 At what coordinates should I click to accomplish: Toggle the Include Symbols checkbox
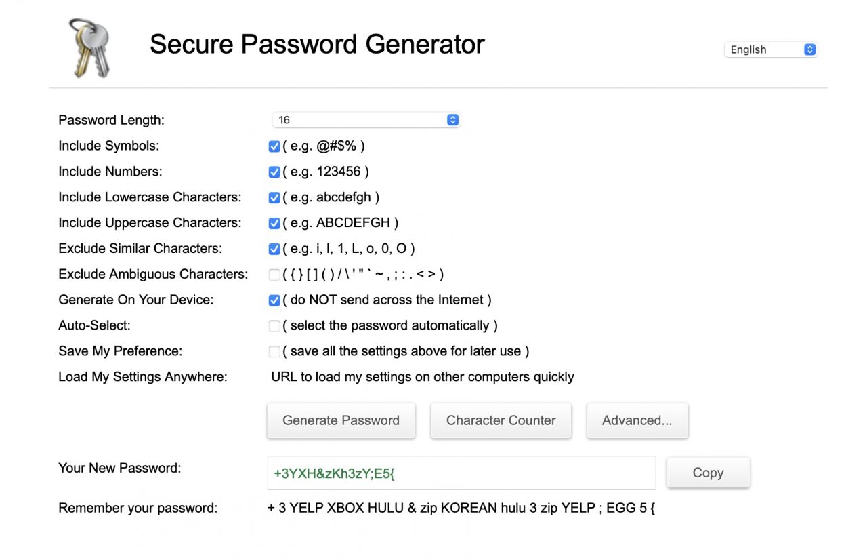tap(274, 146)
